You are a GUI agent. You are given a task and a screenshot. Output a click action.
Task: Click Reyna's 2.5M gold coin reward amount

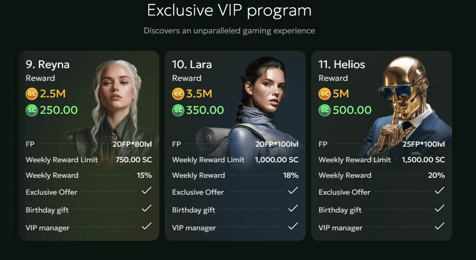coord(53,94)
